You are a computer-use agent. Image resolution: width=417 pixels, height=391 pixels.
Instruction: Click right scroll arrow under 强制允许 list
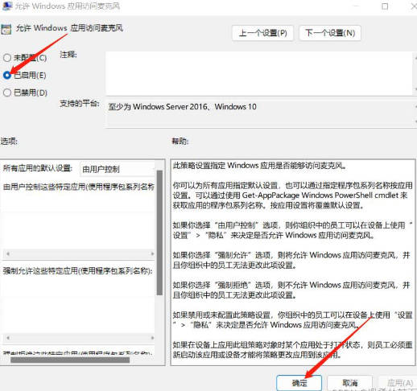[x=152, y=338]
